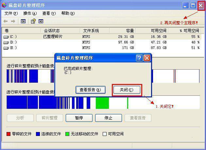Click the 48 % free space value
Screen dimensions: 206x150
pyautogui.click(x=195, y=42)
